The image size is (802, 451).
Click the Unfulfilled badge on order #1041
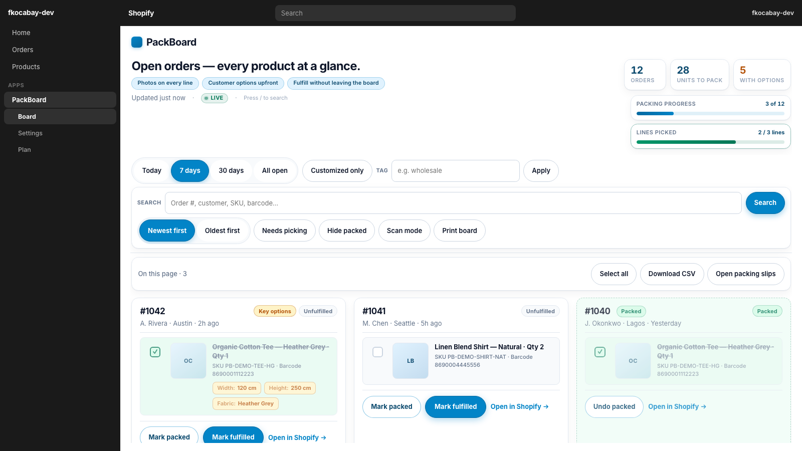(540, 311)
